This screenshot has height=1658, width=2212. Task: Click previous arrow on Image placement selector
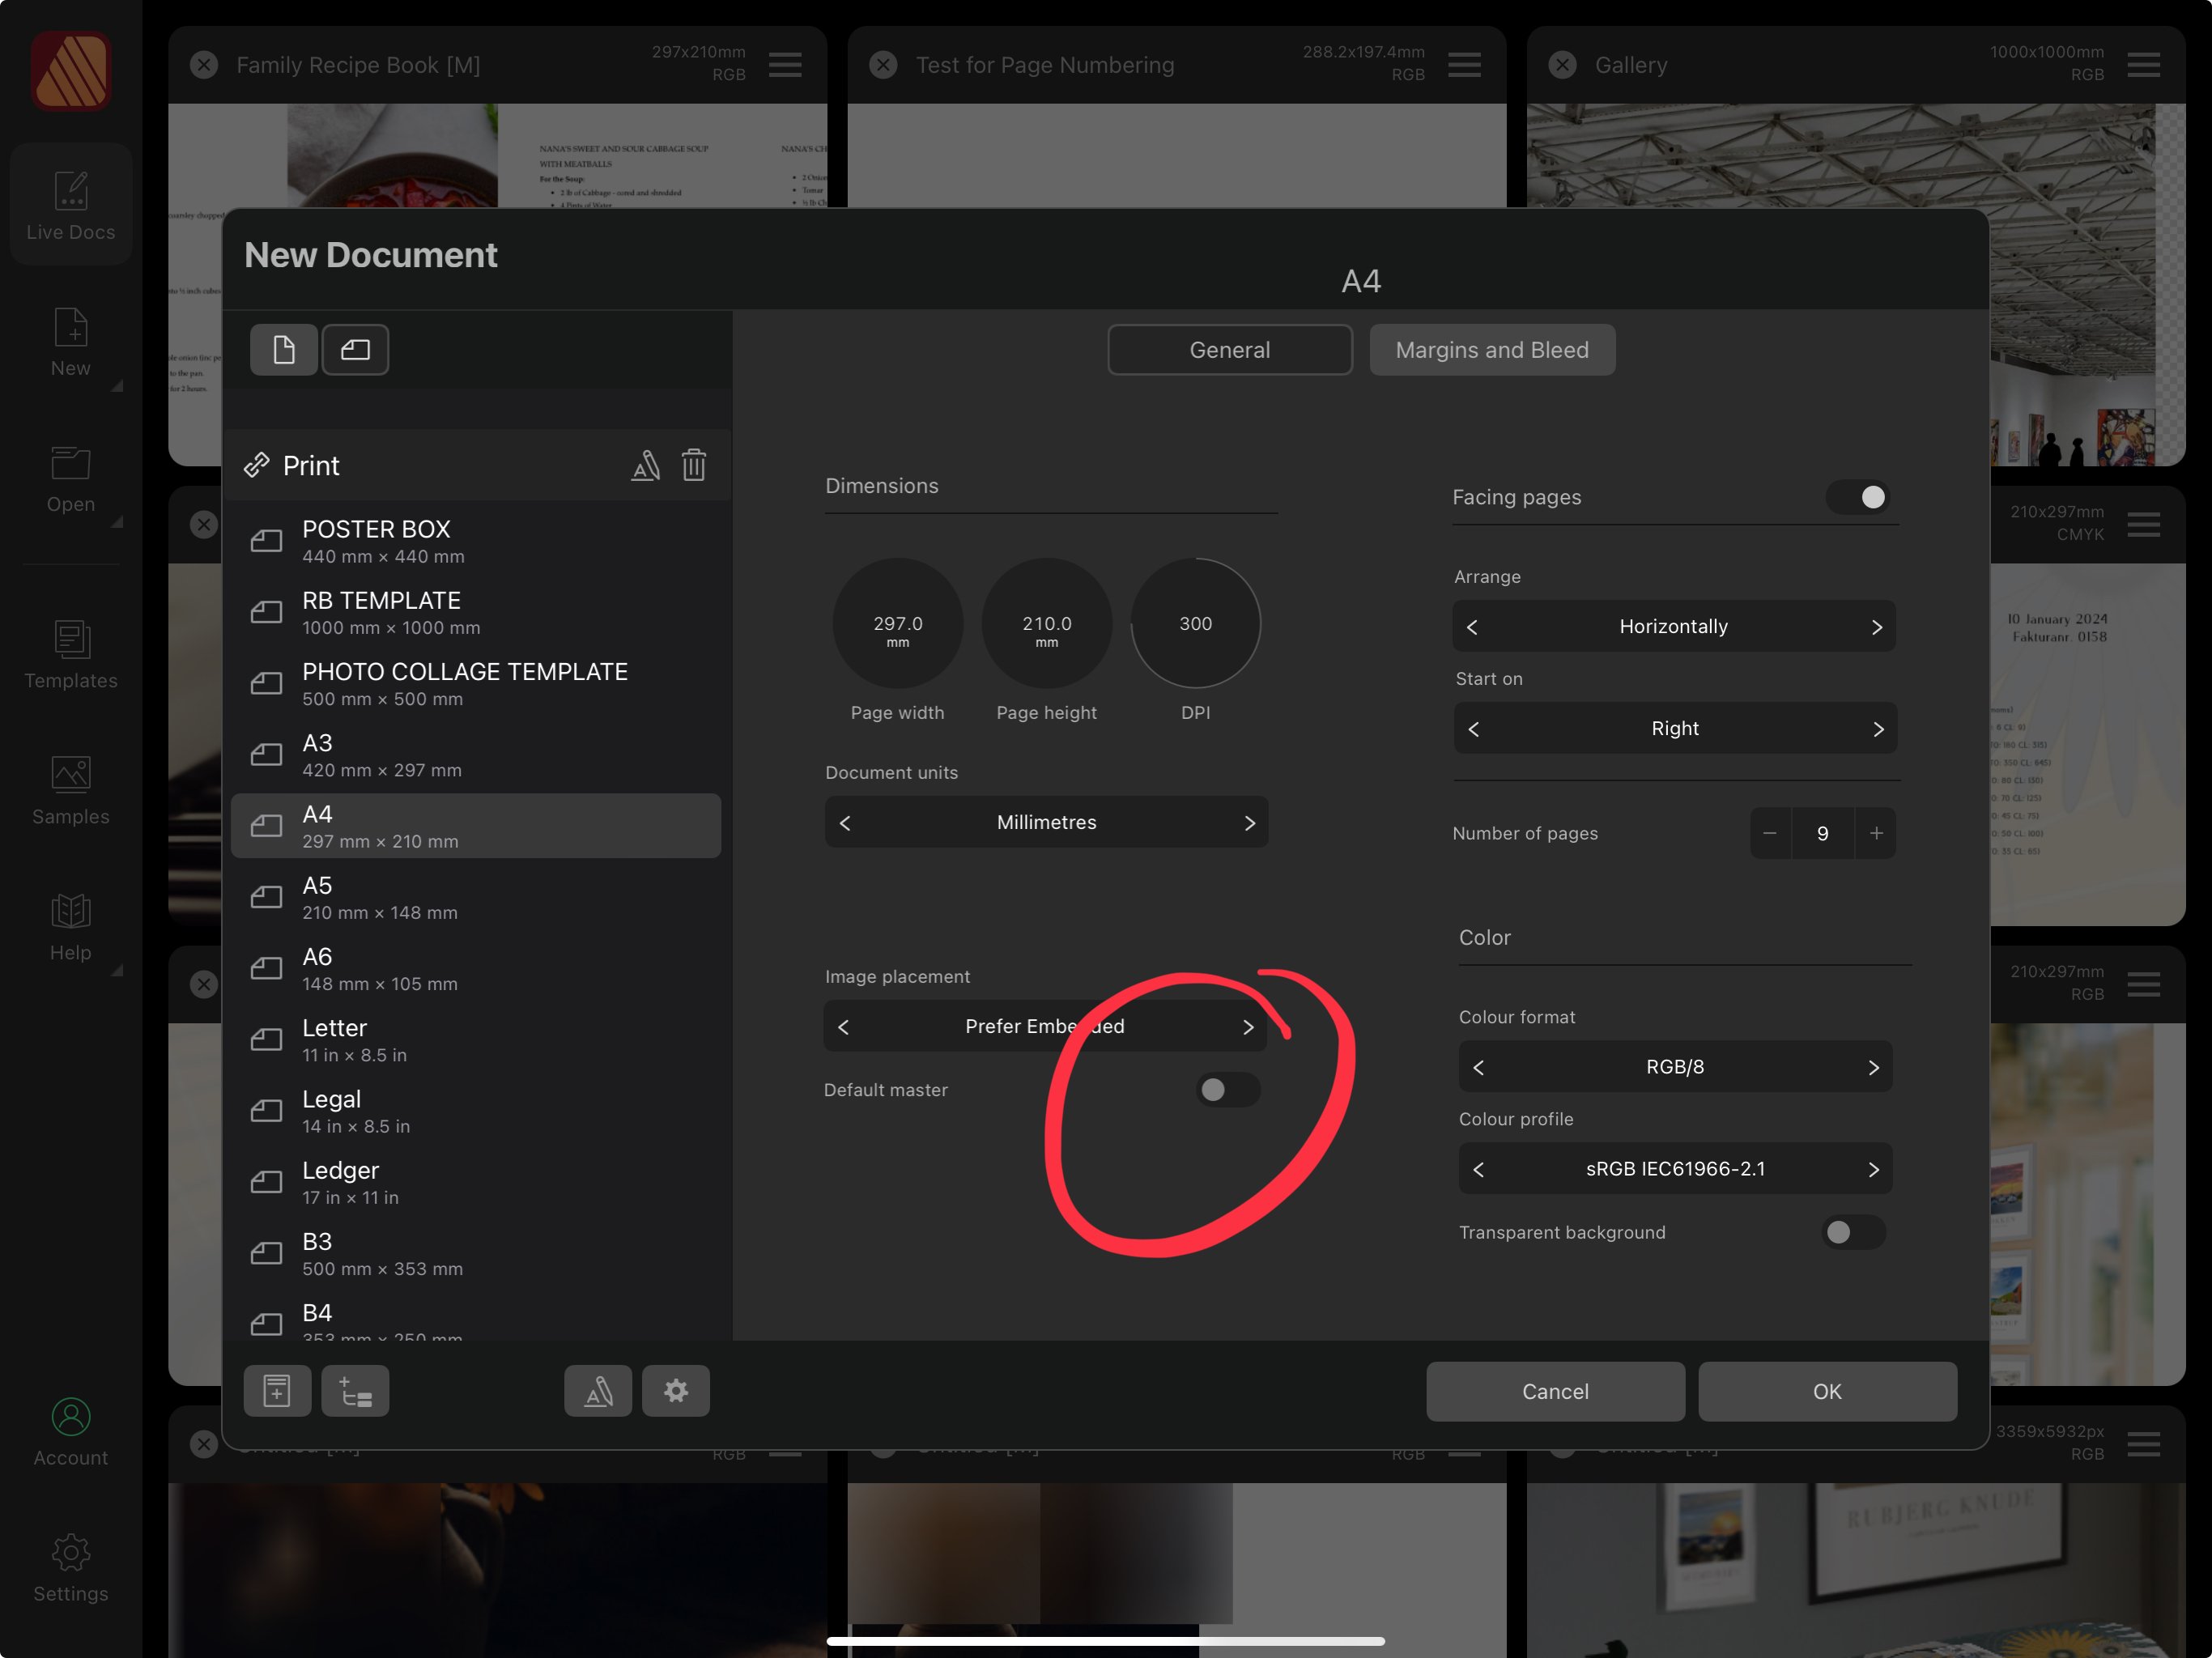pyautogui.click(x=843, y=1027)
